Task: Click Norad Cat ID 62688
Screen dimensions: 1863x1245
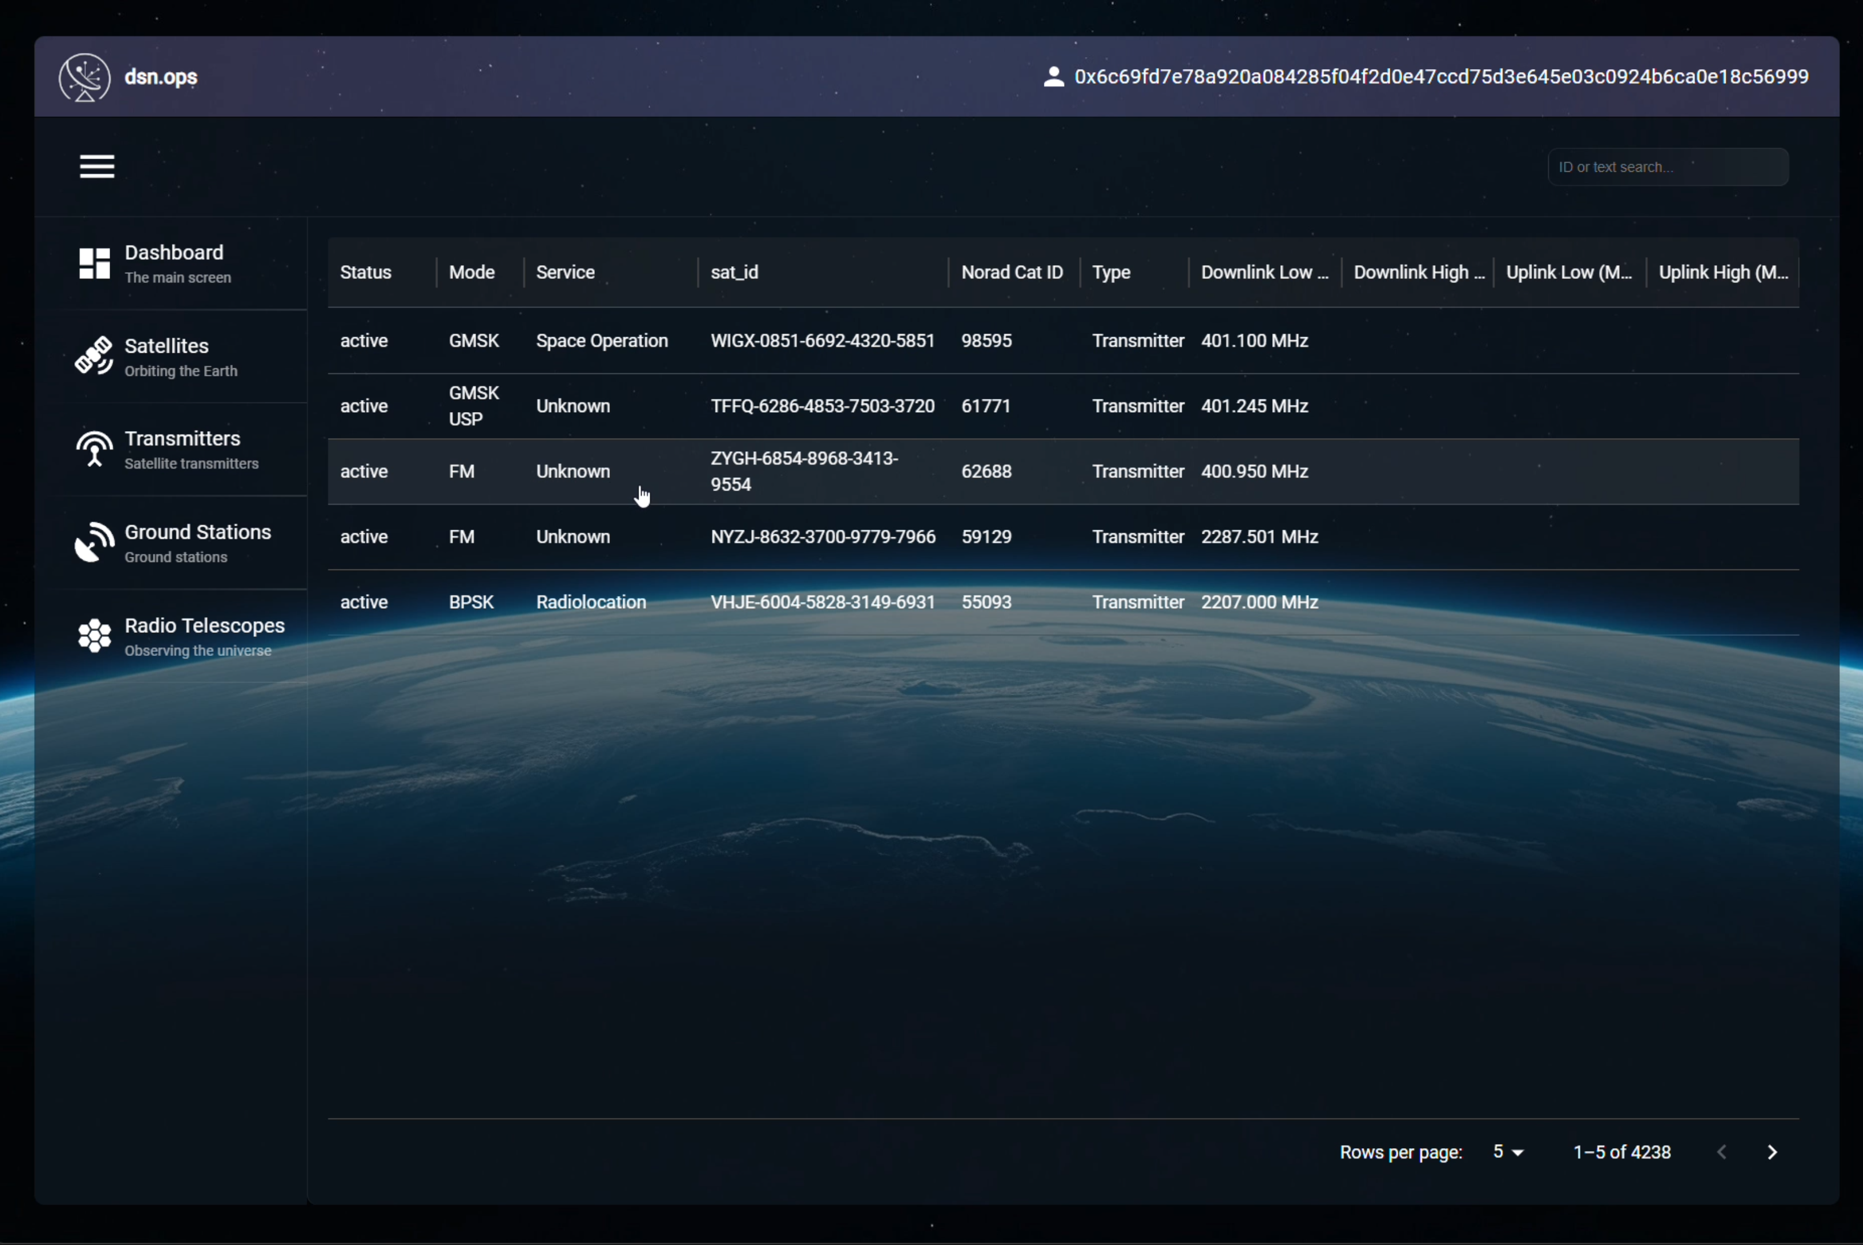Action: point(986,471)
